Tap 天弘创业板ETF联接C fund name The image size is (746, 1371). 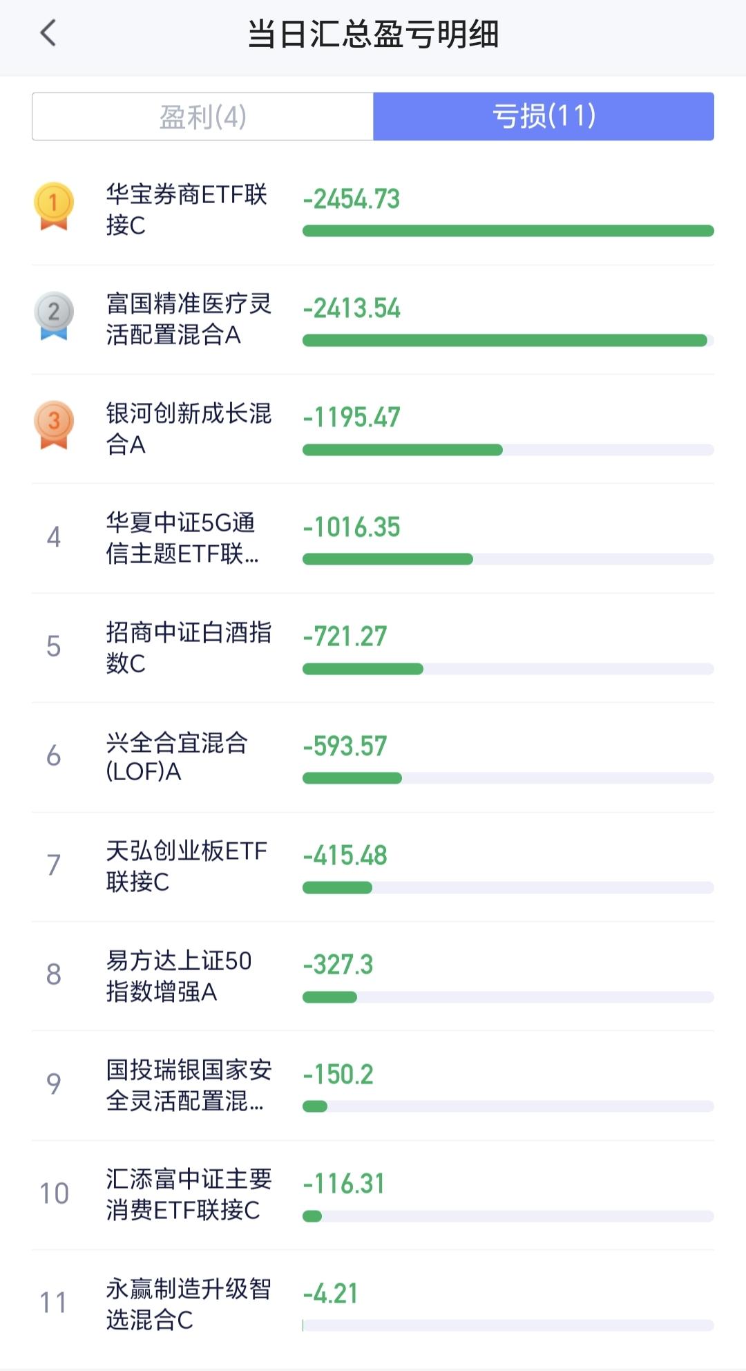(x=186, y=866)
